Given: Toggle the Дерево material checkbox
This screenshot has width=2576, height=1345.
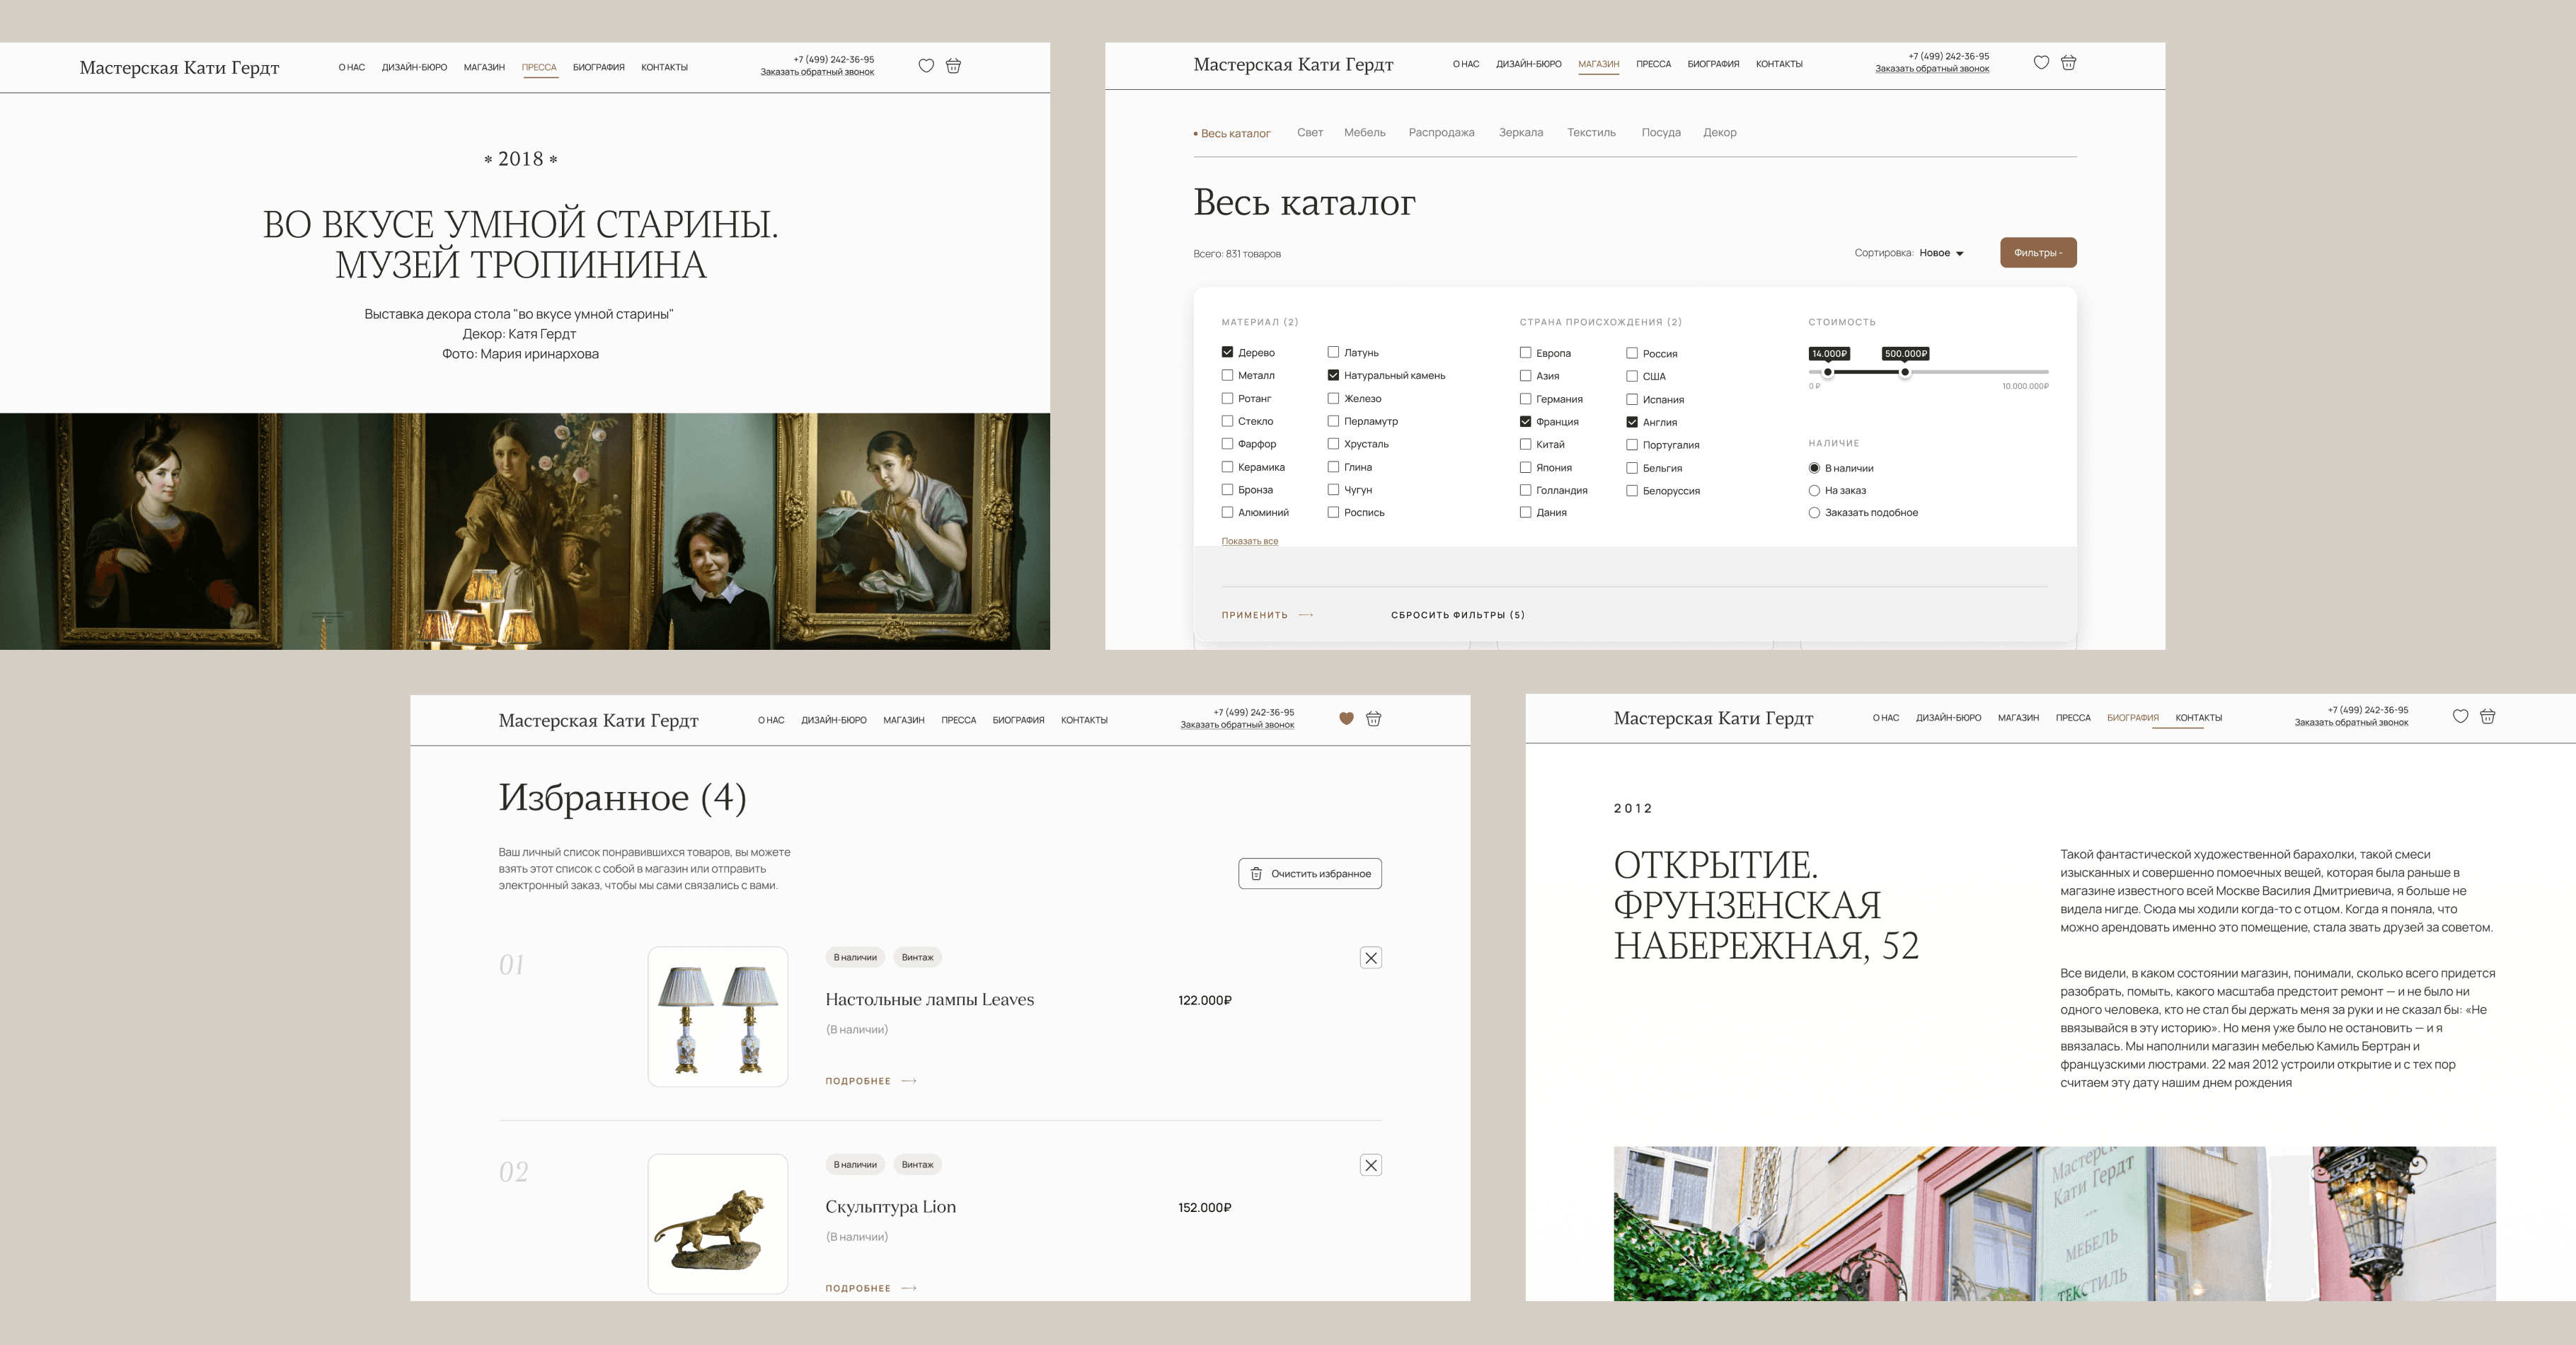Looking at the screenshot, I should (1227, 352).
